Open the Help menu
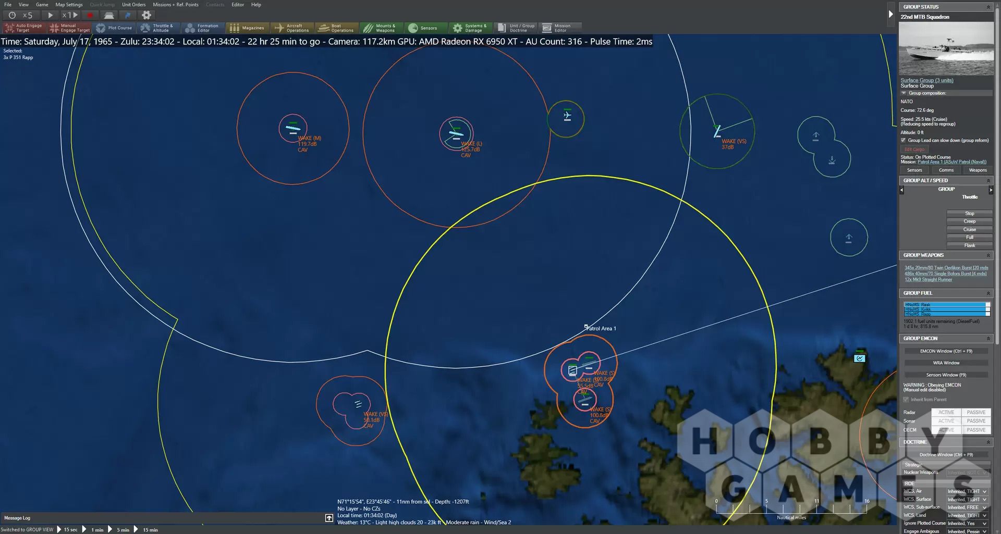 coord(256,5)
